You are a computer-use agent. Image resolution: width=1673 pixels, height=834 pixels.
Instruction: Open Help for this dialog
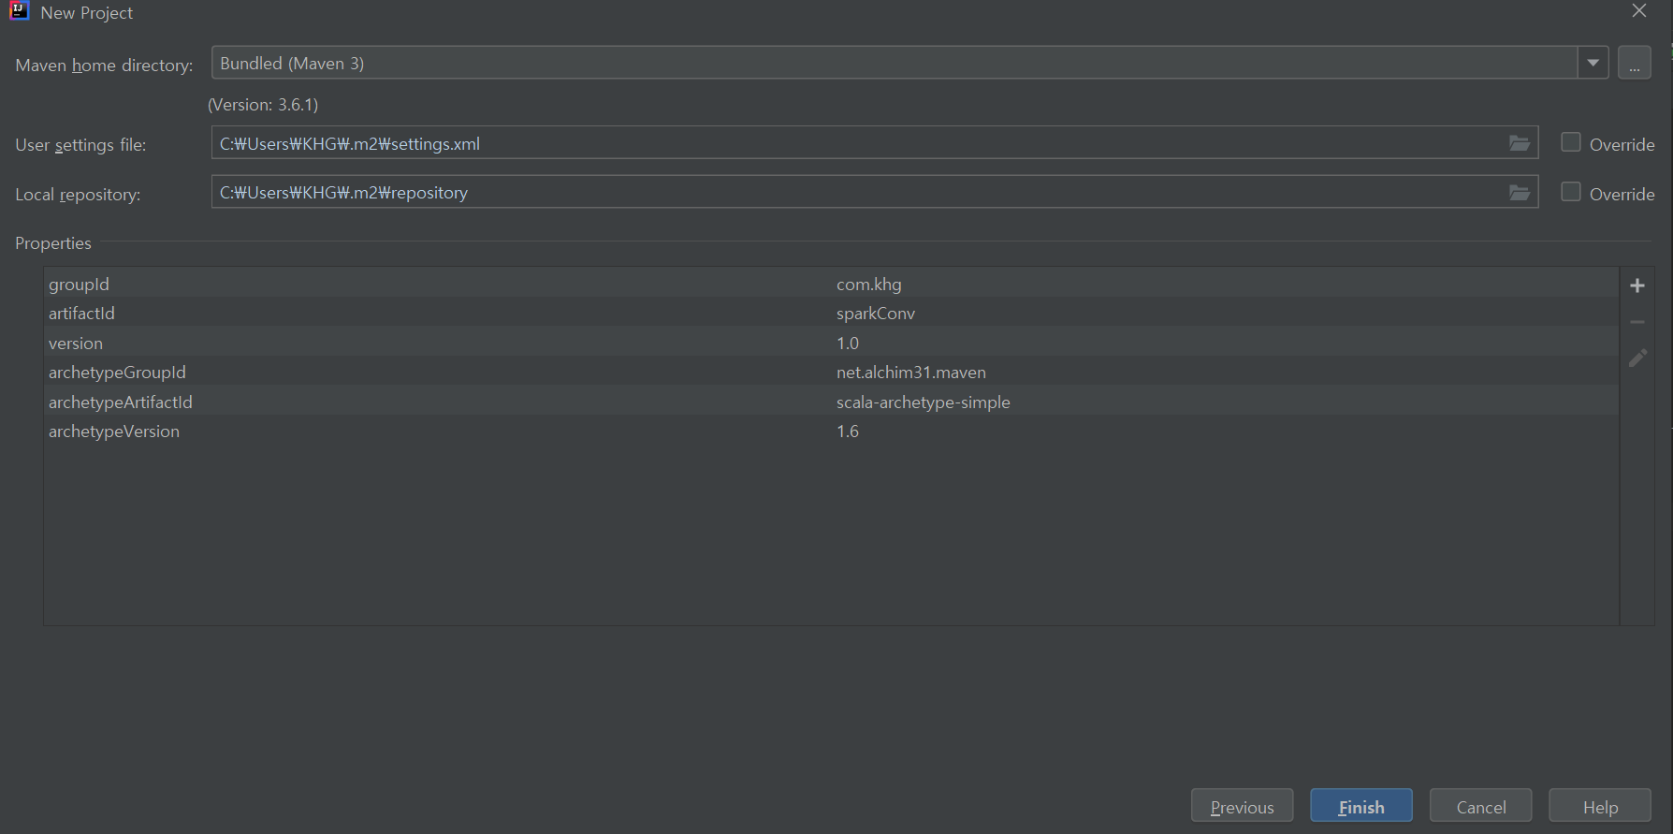click(x=1599, y=806)
